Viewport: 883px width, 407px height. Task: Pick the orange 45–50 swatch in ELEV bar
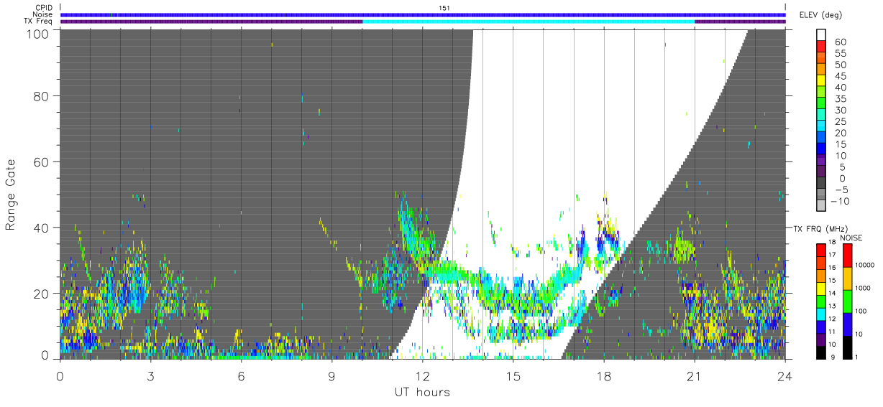820,69
